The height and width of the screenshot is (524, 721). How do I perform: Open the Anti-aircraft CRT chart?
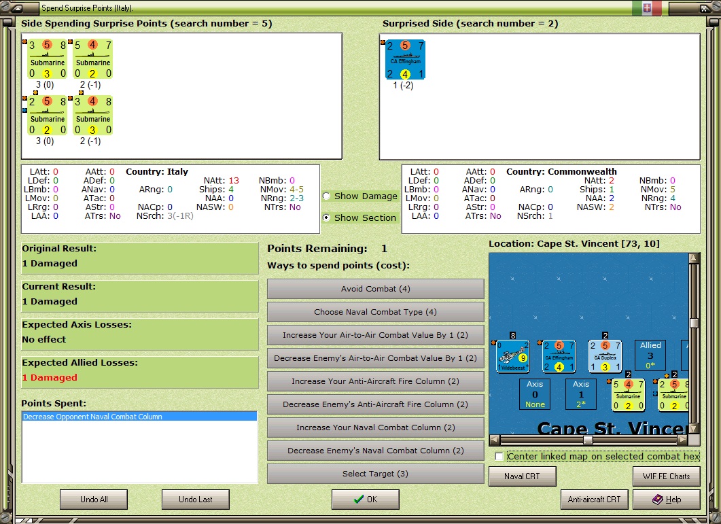[x=594, y=499]
